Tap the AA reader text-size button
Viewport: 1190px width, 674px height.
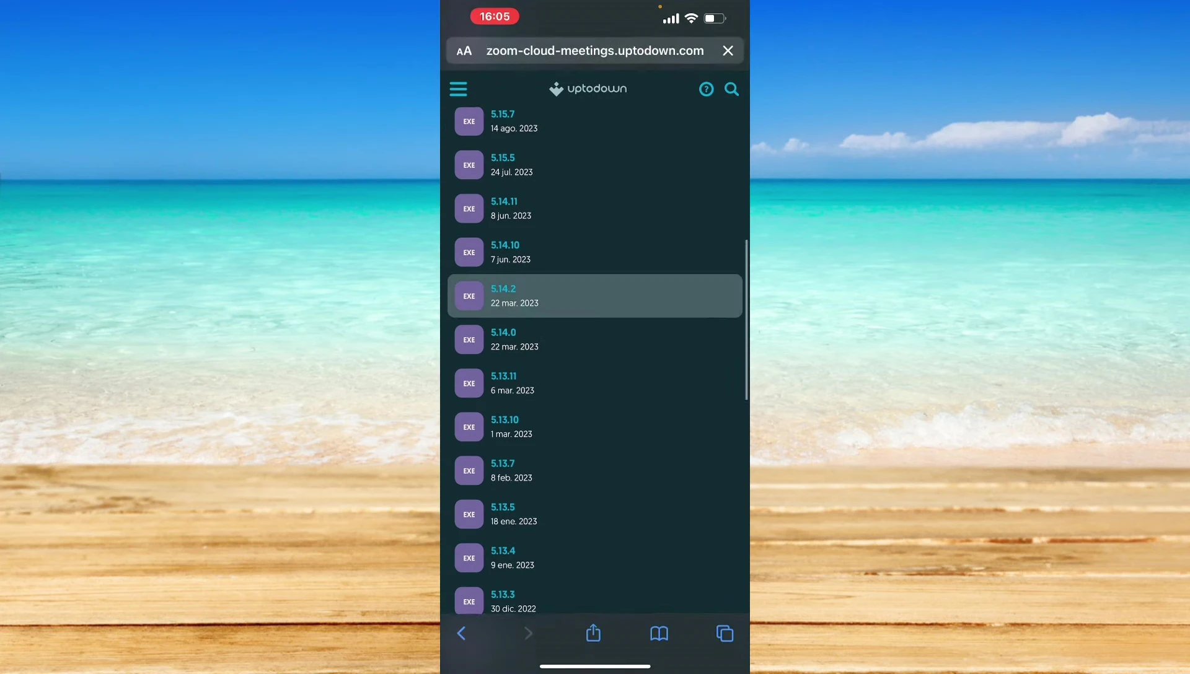tap(464, 51)
